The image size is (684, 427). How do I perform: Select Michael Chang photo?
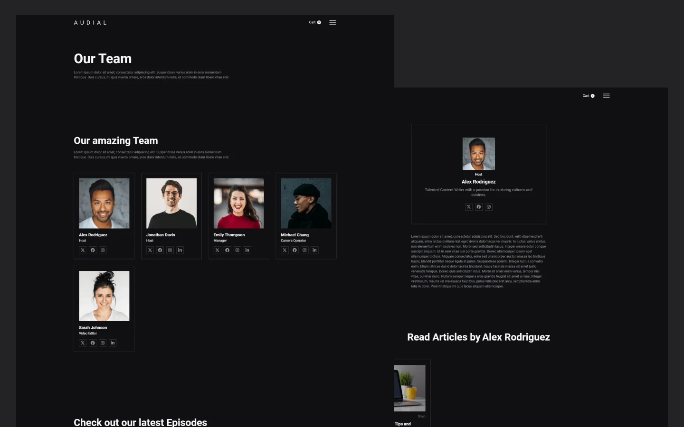click(x=306, y=203)
